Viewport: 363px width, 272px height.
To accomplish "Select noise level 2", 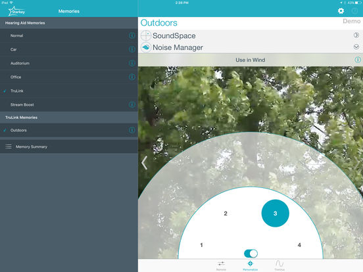I will tap(226, 214).
